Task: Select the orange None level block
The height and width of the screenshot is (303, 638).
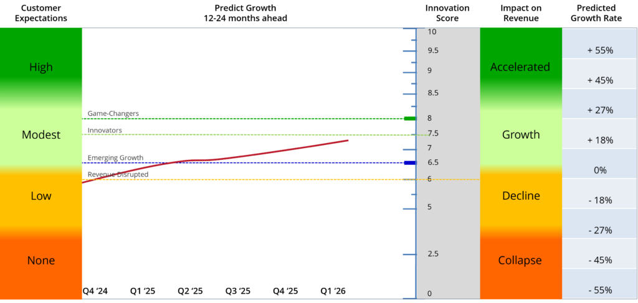Action: (x=41, y=261)
